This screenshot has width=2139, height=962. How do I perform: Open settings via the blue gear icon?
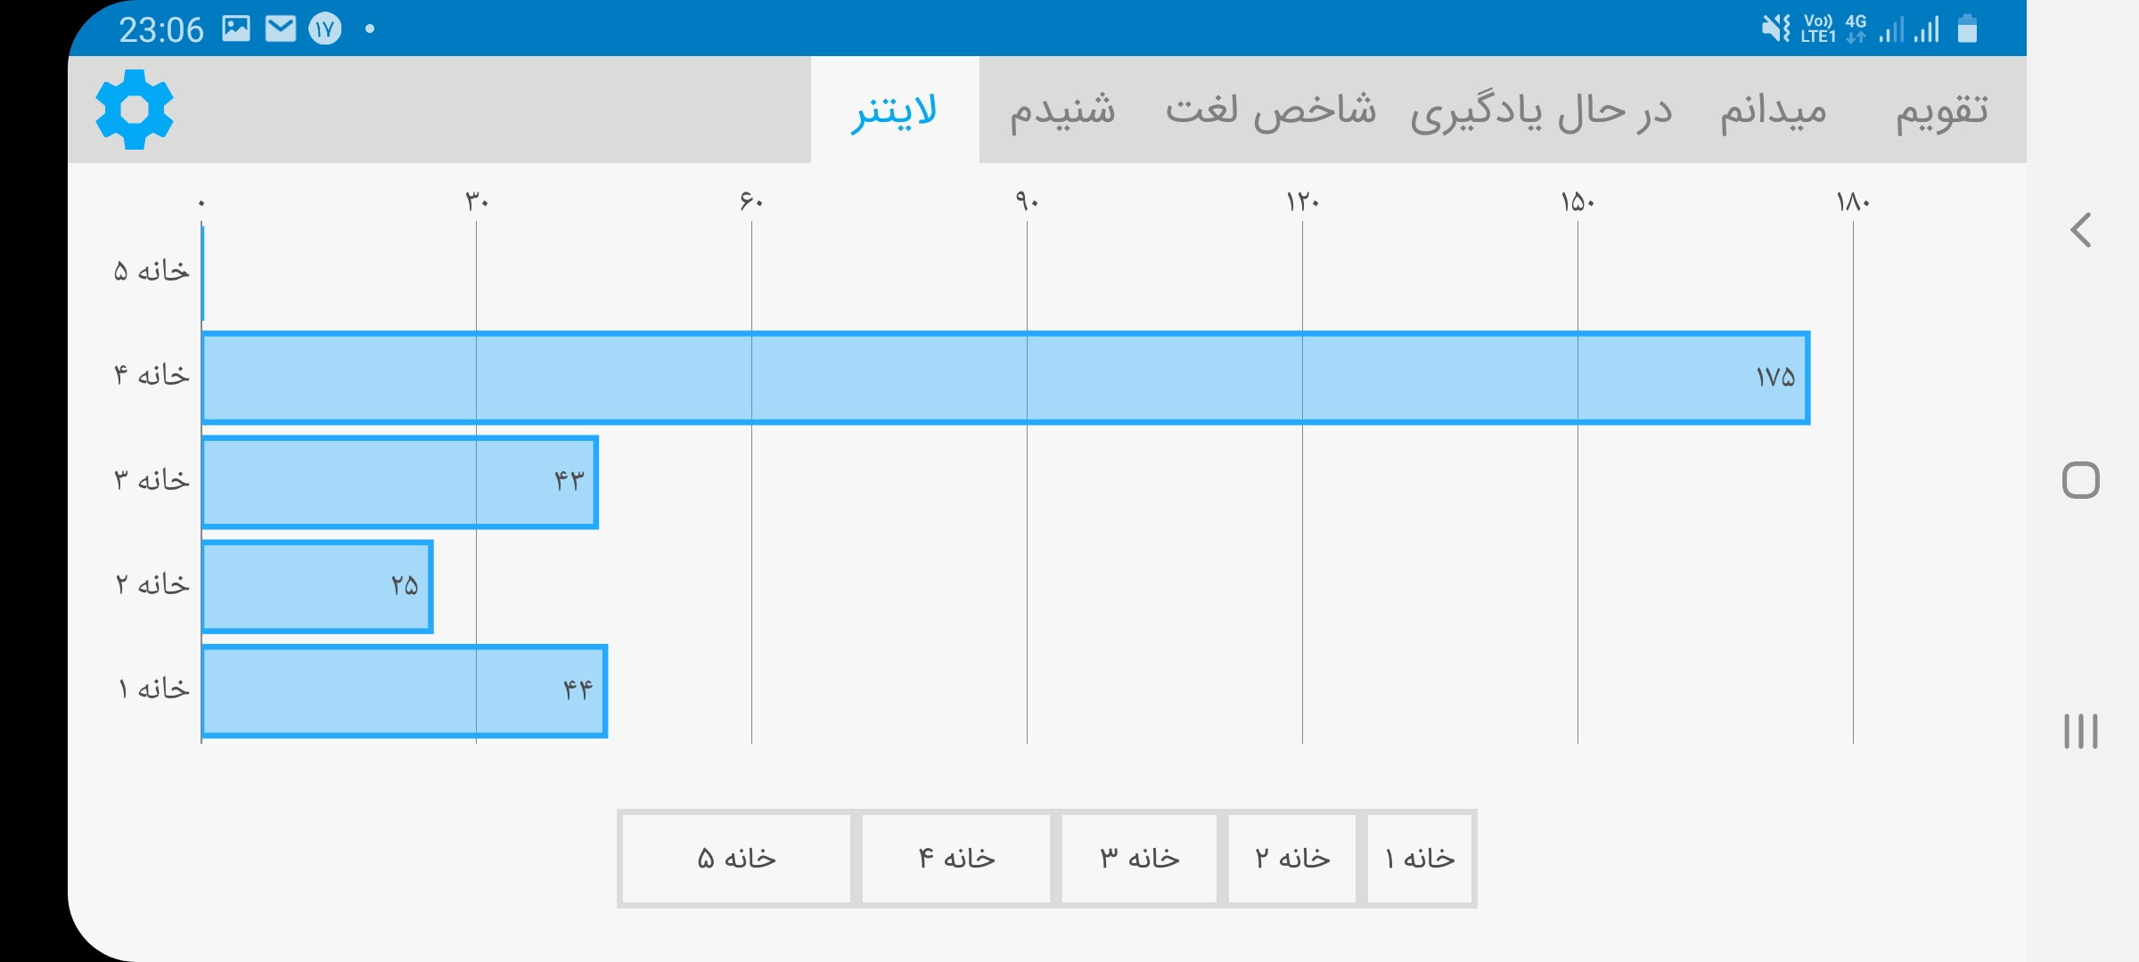click(135, 110)
